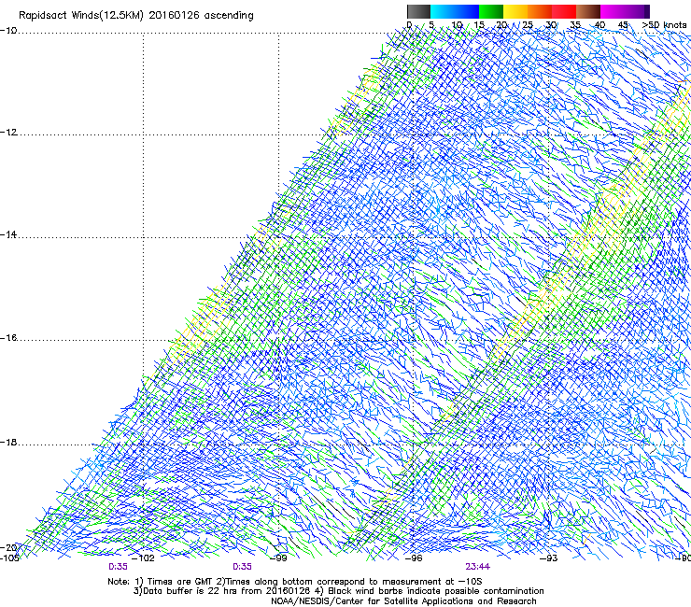Click the '45' label under the color bar

click(x=623, y=25)
